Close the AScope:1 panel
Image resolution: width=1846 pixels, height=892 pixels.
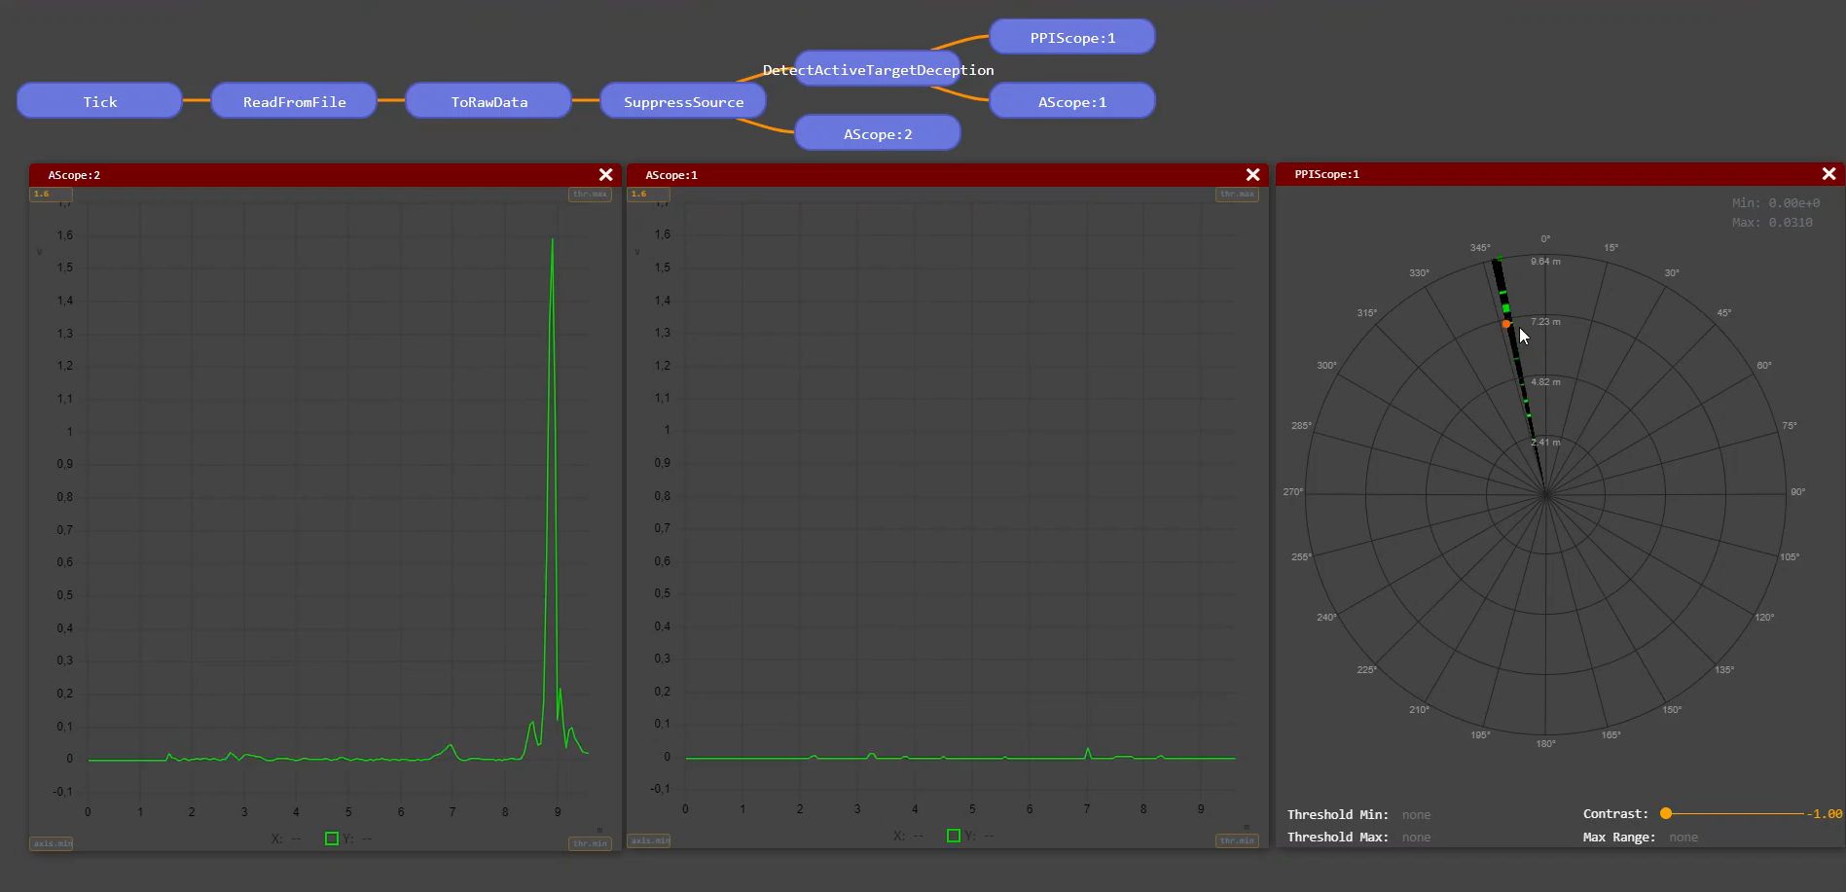(1252, 175)
